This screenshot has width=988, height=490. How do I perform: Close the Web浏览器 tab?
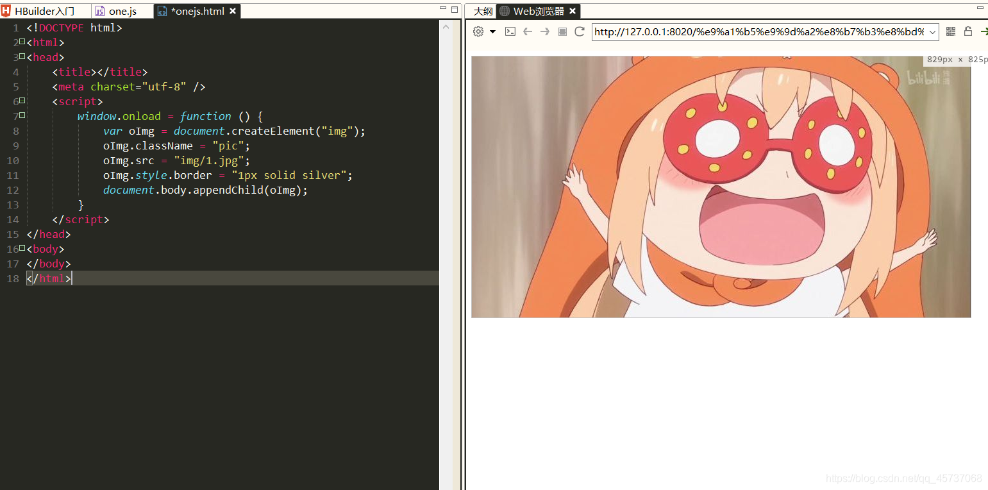[573, 11]
